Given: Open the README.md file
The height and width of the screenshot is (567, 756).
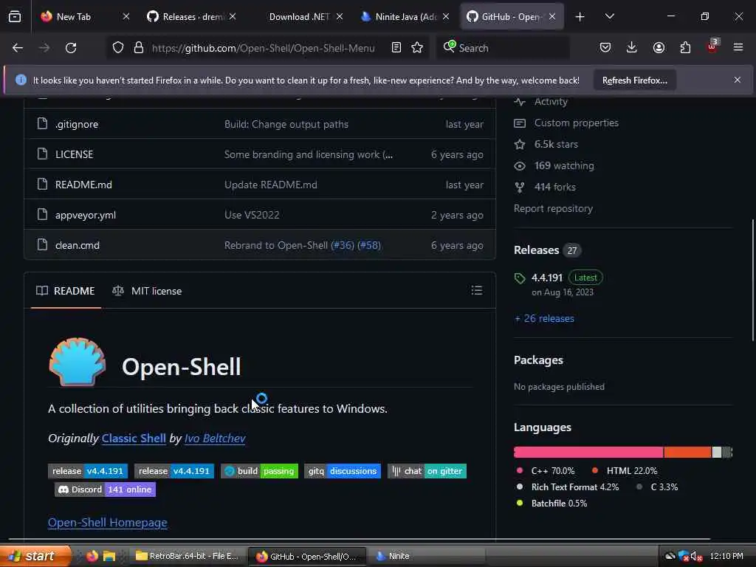Looking at the screenshot, I should click(83, 185).
